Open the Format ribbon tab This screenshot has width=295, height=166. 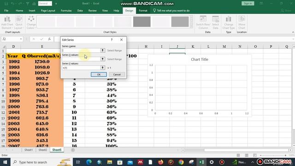click(x=143, y=11)
